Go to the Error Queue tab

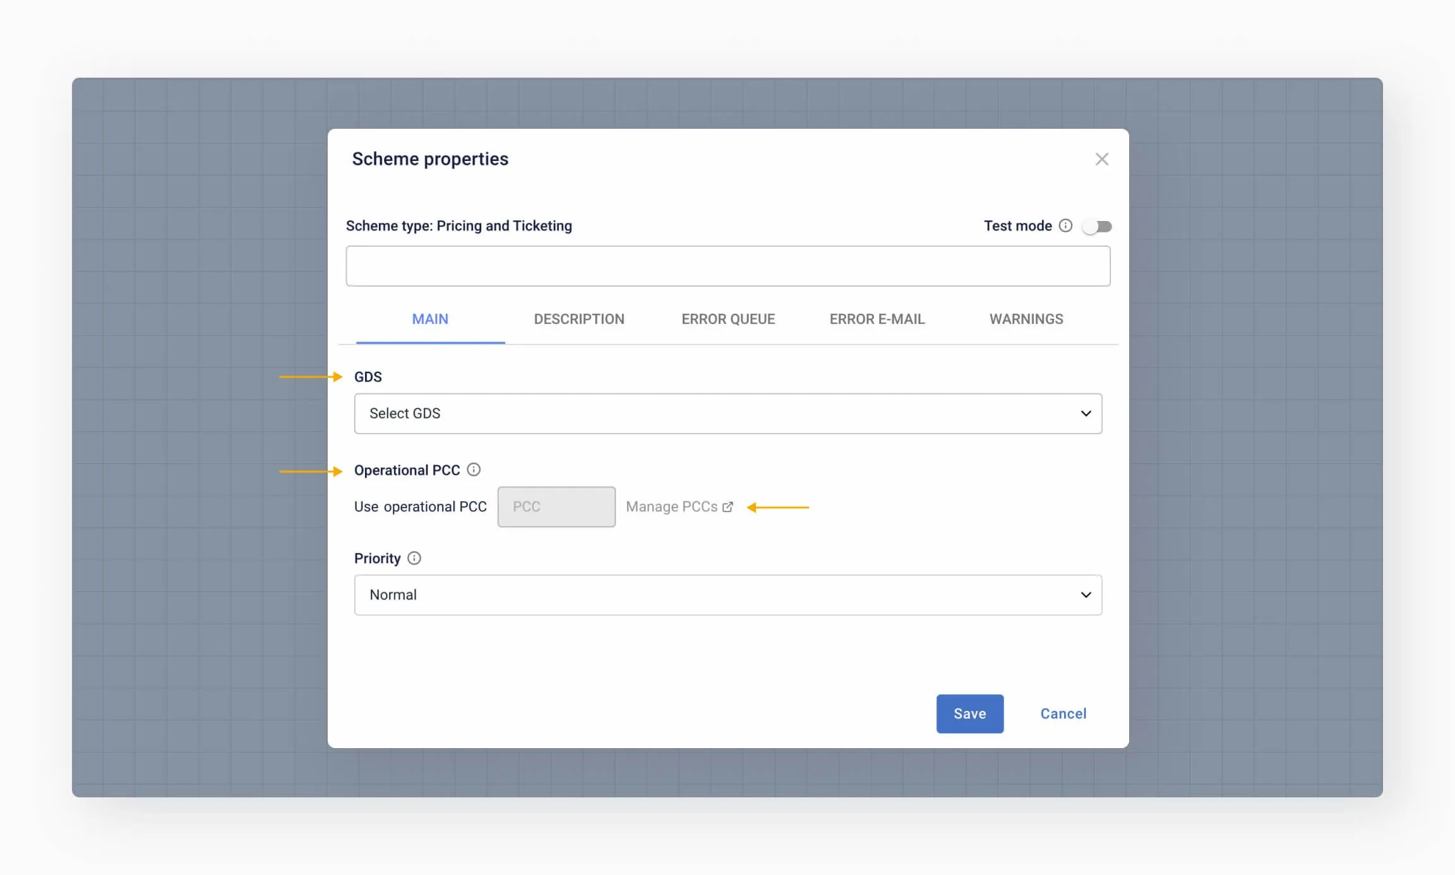tap(728, 319)
